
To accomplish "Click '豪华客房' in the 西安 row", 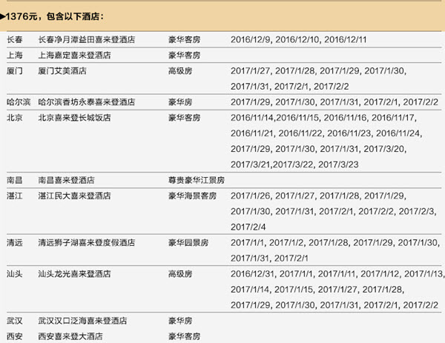I will (185, 336).
